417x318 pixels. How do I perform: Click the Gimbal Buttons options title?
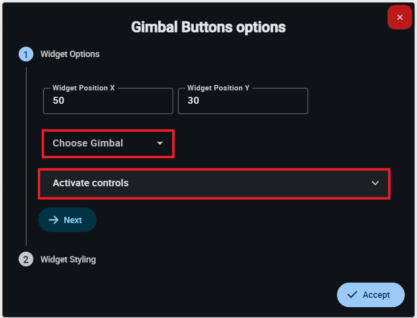208,27
